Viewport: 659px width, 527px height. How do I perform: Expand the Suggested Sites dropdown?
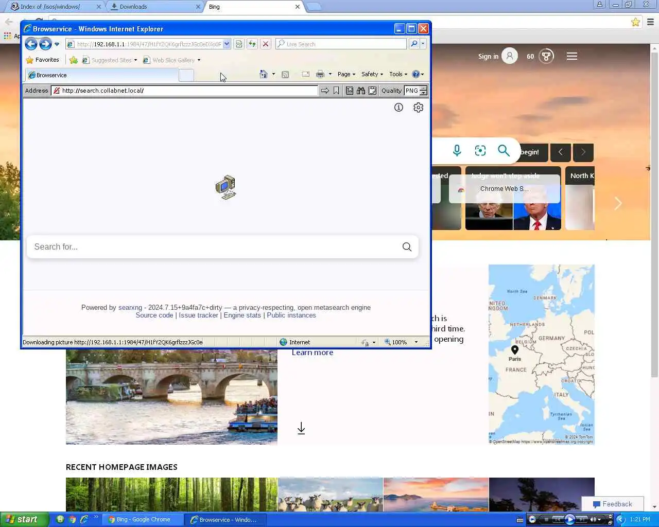[135, 60]
